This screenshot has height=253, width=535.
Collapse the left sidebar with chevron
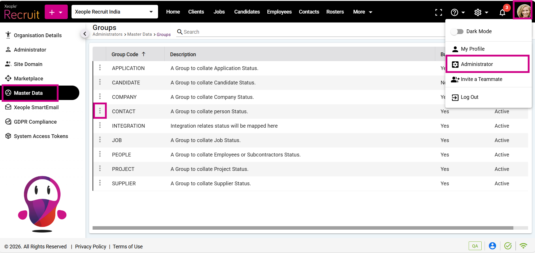pos(85,34)
